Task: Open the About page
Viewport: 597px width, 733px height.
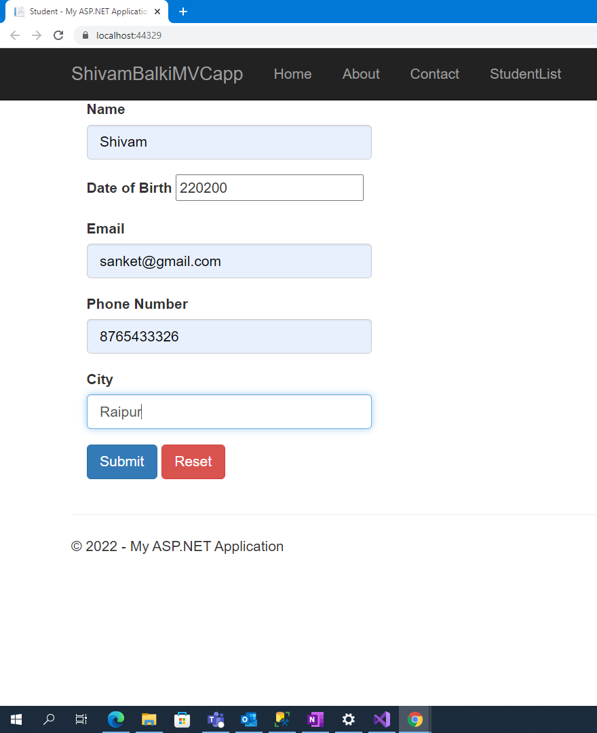Action: tap(361, 74)
